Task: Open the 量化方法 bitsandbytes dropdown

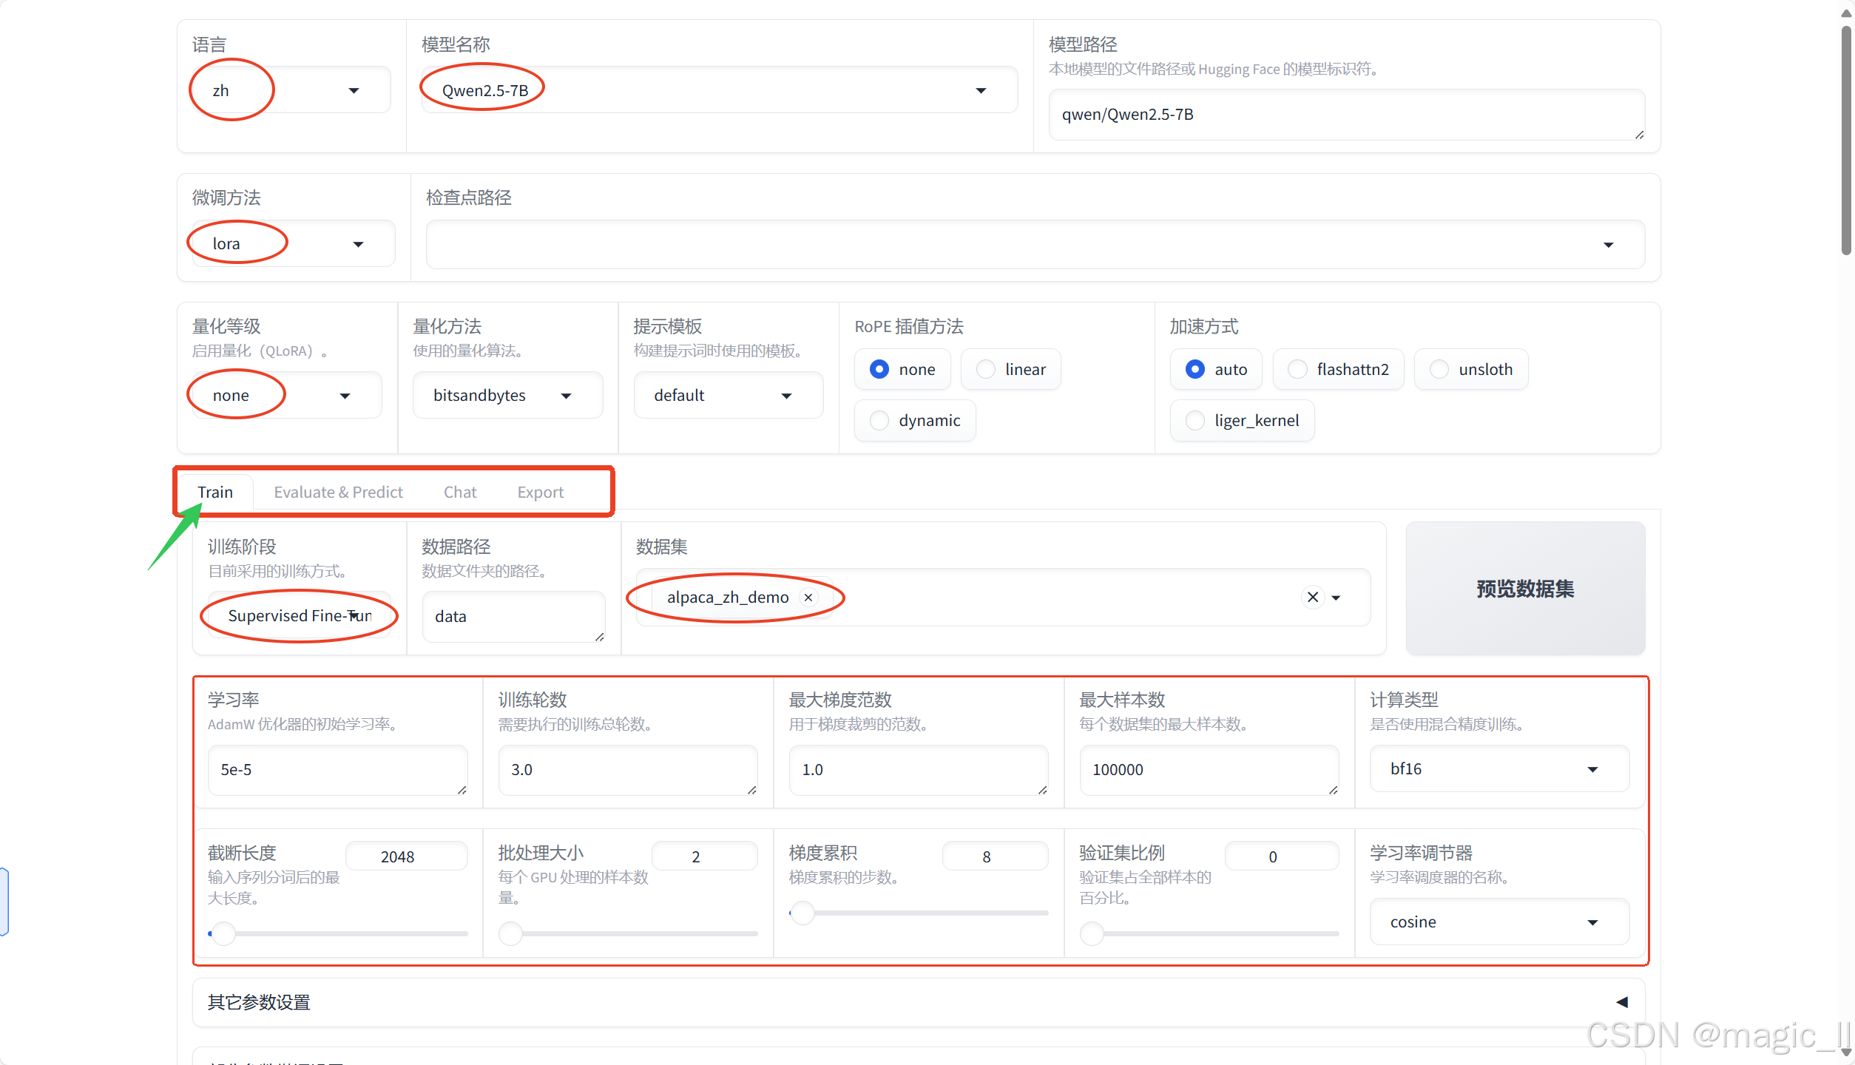Action: (x=507, y=396)
